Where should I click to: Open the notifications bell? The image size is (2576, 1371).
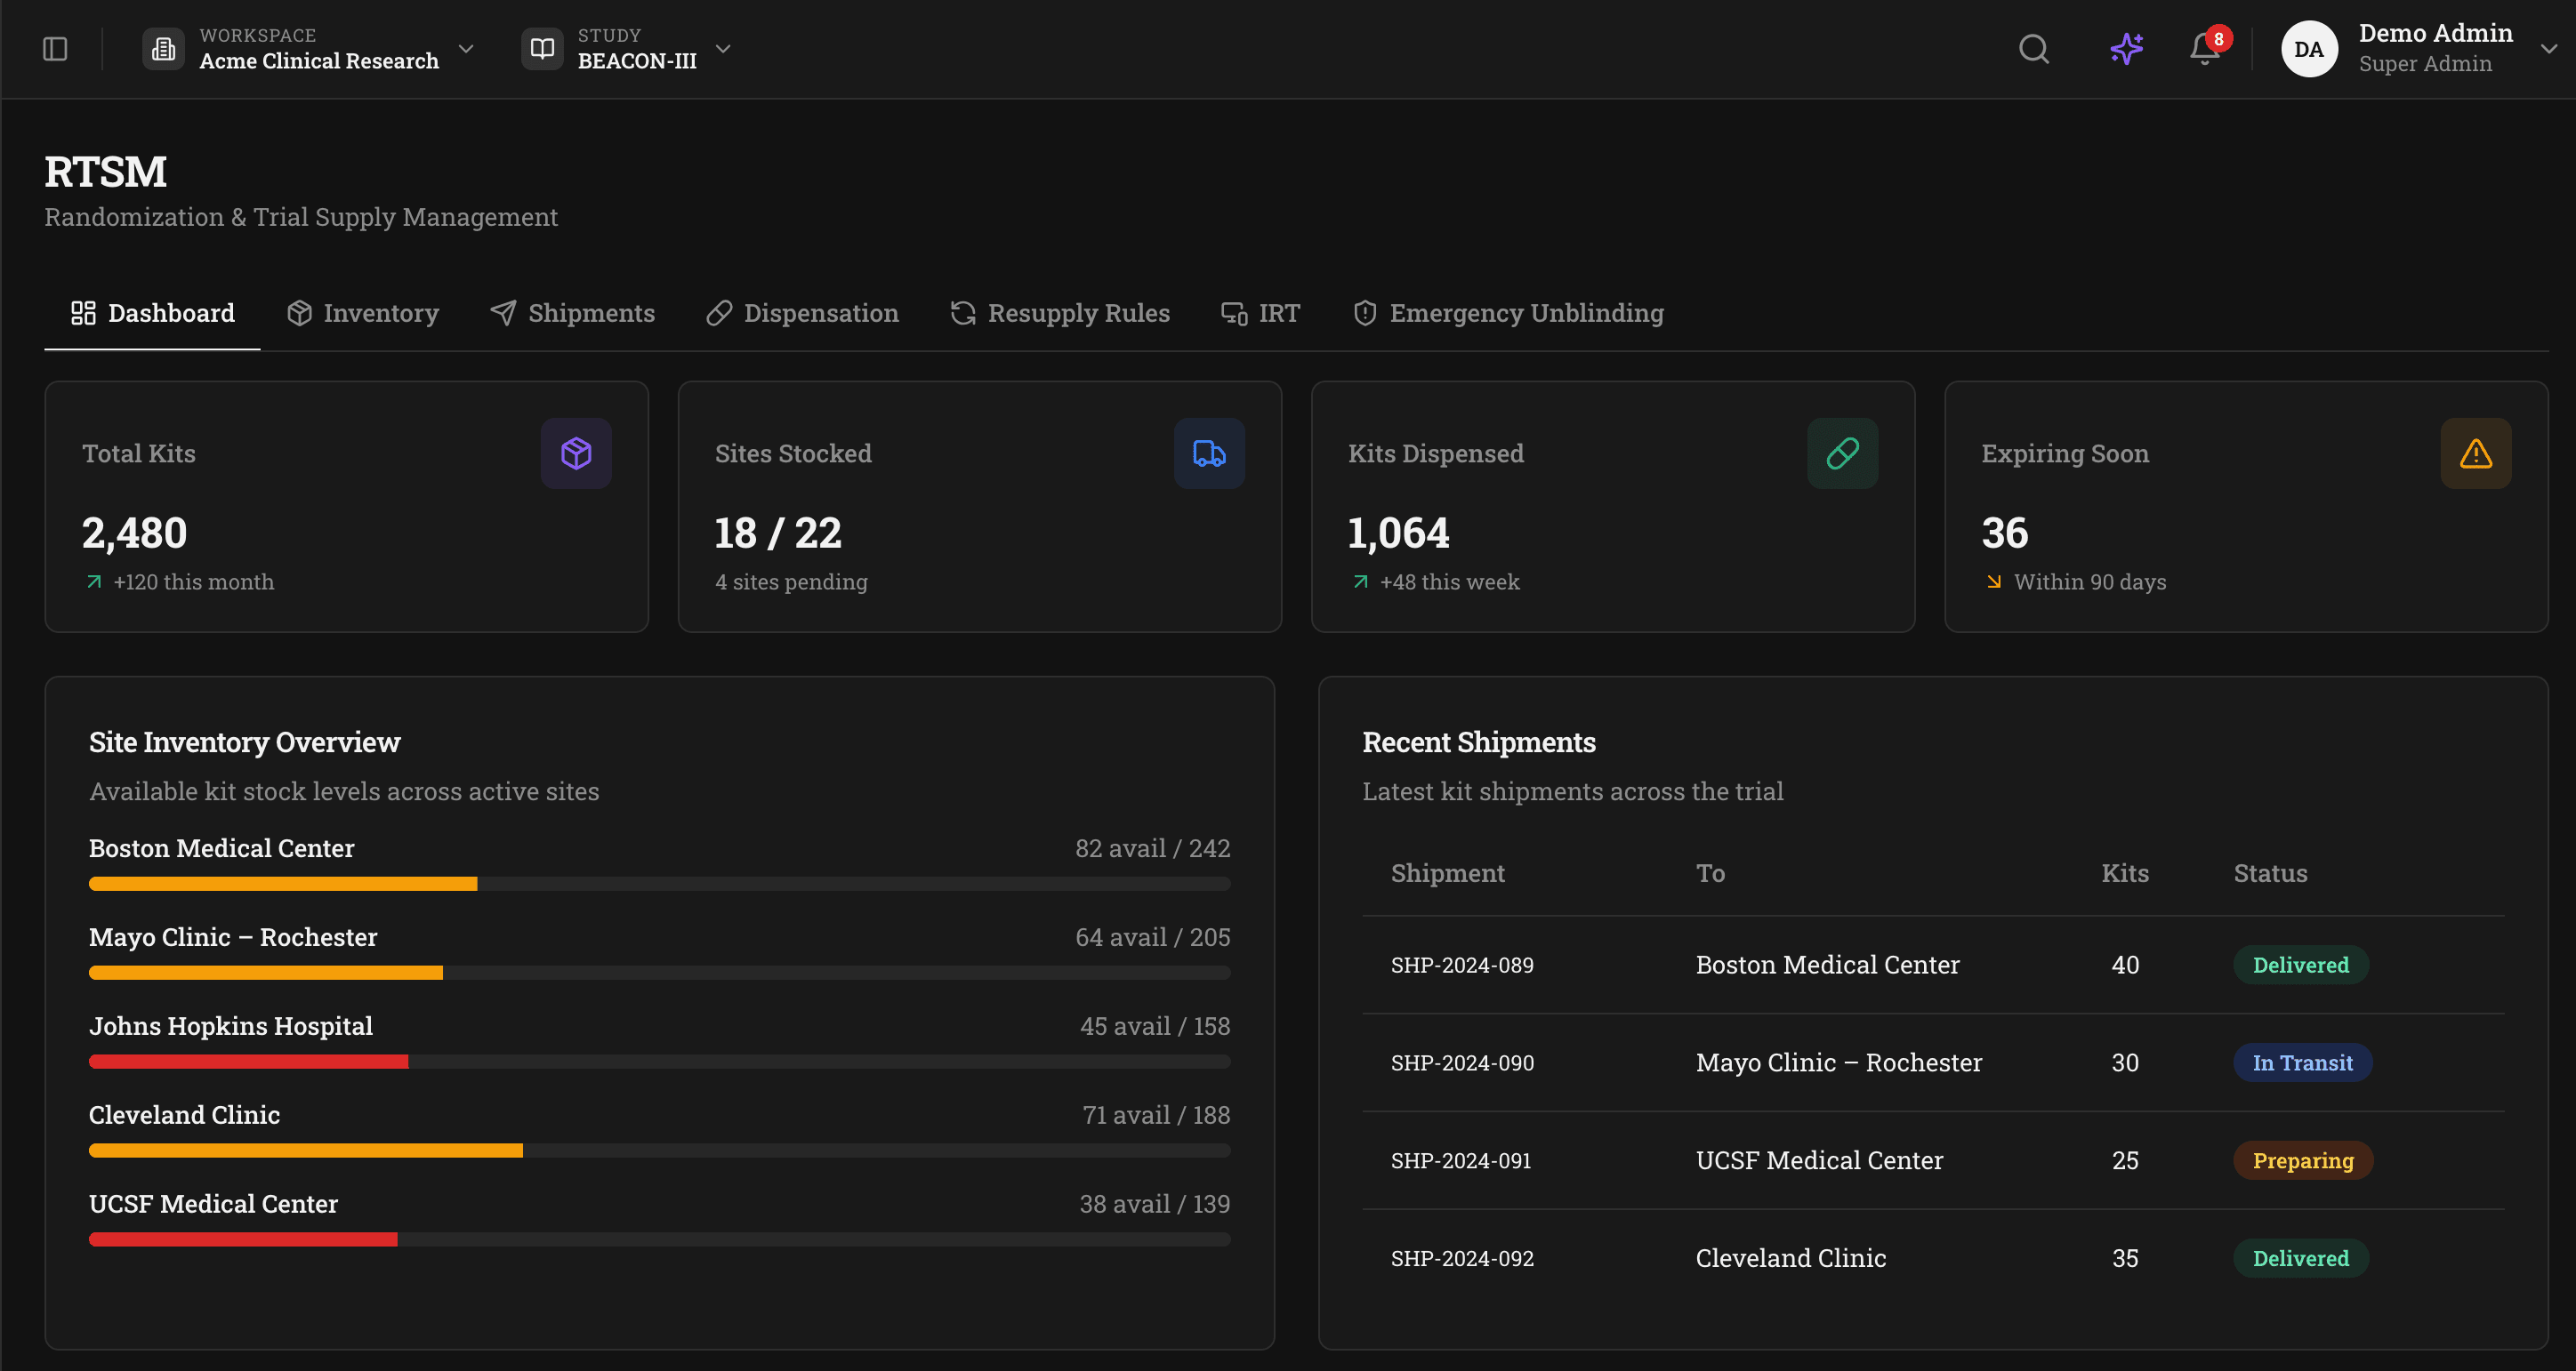tap(2205, 49)
